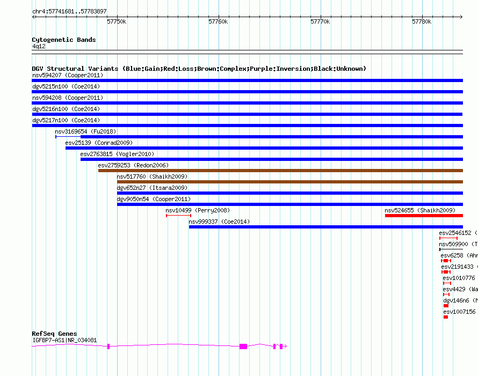Open the esv2191433 red variant glyph
478x376 pixels.
446,272
